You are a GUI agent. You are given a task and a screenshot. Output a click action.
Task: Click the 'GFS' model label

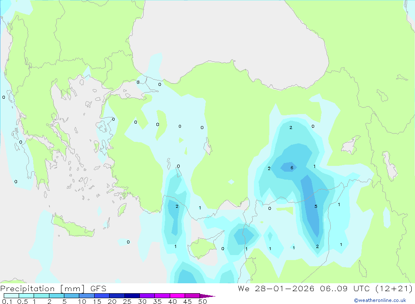98,288
